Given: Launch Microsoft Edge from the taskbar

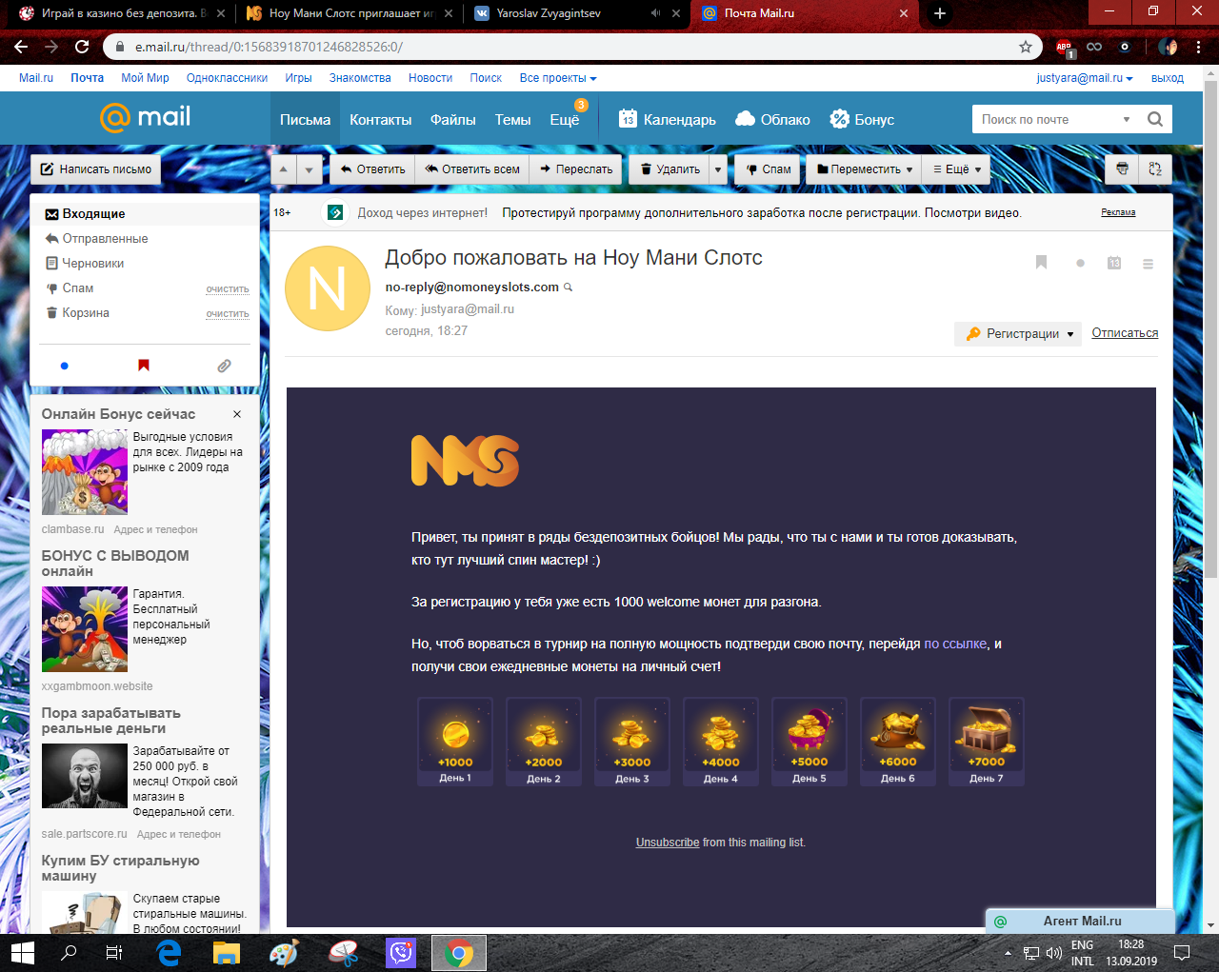Looking at the screenshot, I should click(169, 952).
